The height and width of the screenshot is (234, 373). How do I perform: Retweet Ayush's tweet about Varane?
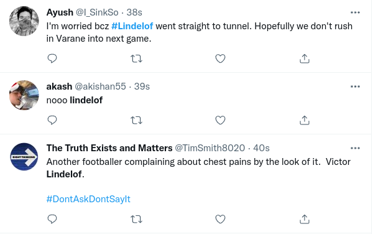[137, 58]
